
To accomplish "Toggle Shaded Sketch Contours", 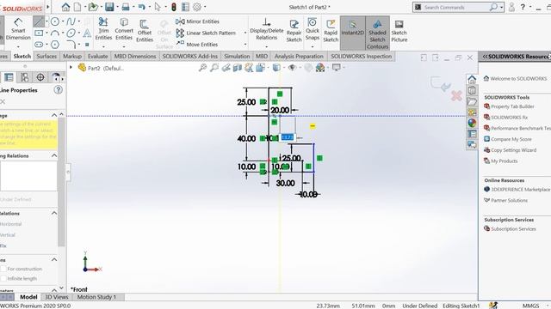I will (x=377, y=33).
